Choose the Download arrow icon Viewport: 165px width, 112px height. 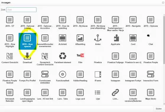(x=27, y=56)
